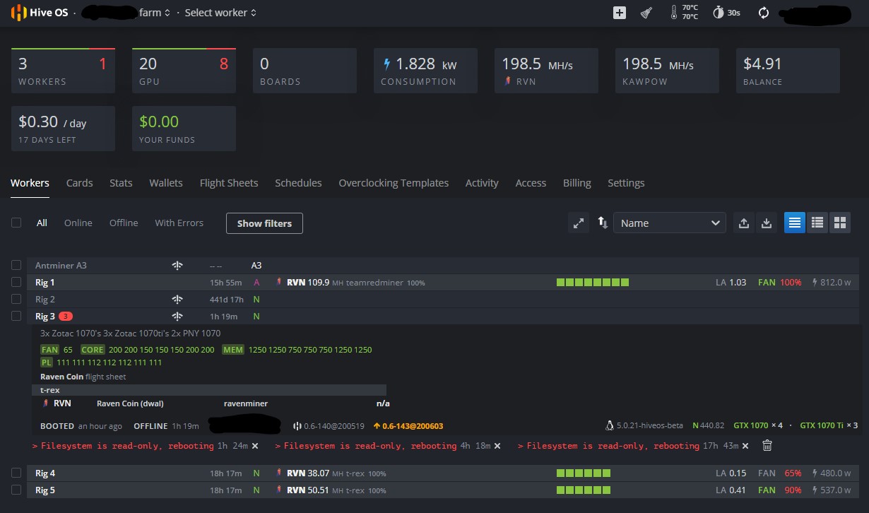Enable the select-all workers checkbox

(16, 222)
